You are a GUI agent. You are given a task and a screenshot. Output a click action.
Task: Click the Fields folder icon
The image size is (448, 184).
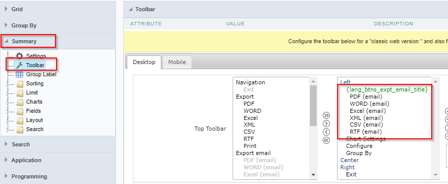point(20,111)
